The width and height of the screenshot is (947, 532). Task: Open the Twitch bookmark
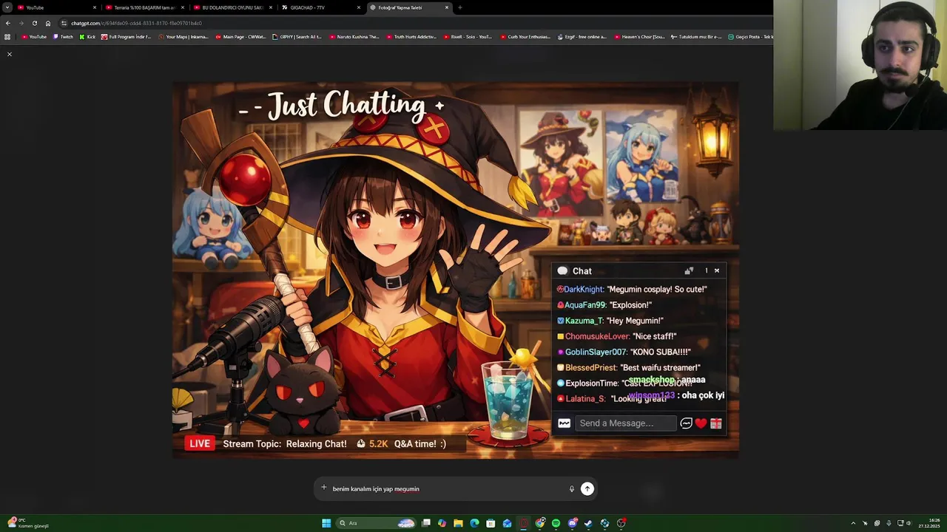coord(64,36)
